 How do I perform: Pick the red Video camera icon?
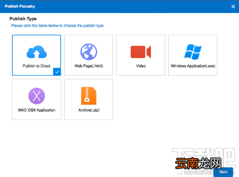pos(141,52)
